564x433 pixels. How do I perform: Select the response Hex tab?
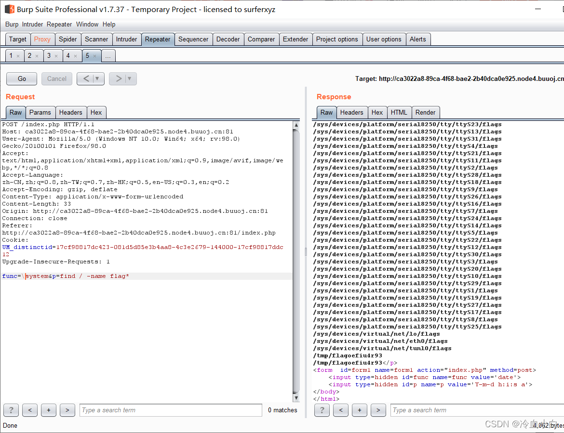(377, 113)
